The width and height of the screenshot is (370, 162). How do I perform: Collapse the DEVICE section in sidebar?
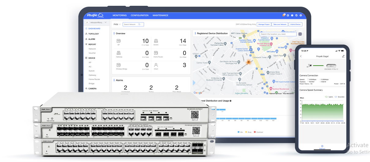[92, 58]
